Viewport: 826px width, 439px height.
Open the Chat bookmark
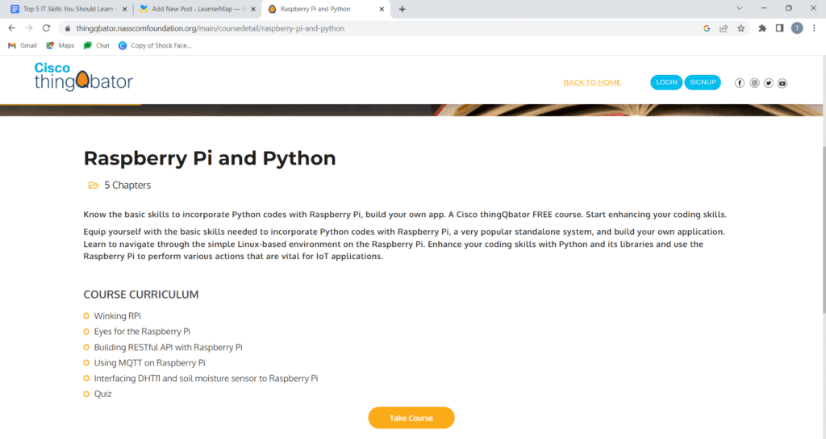point(97,45)
